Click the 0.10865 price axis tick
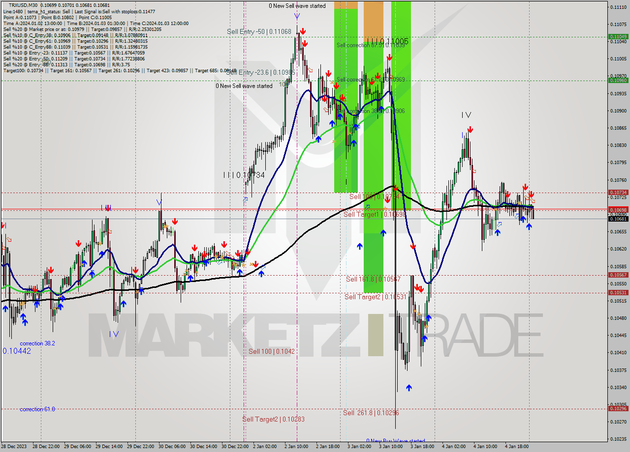 [618, 128]
